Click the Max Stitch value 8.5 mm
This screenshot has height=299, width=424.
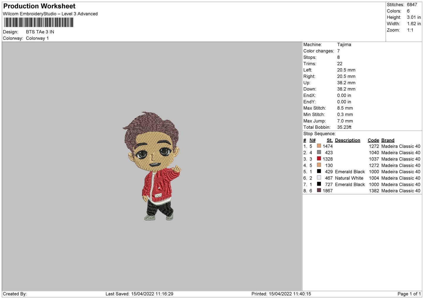(345, 108)
